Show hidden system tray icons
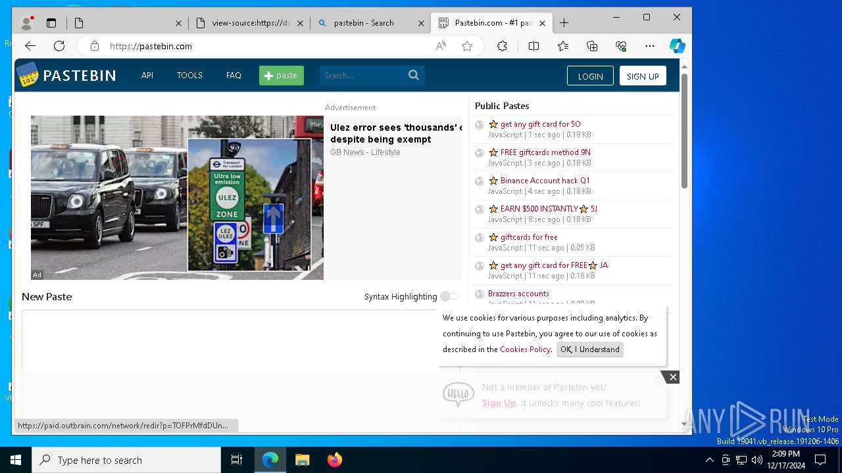 (x=709, y=460)
